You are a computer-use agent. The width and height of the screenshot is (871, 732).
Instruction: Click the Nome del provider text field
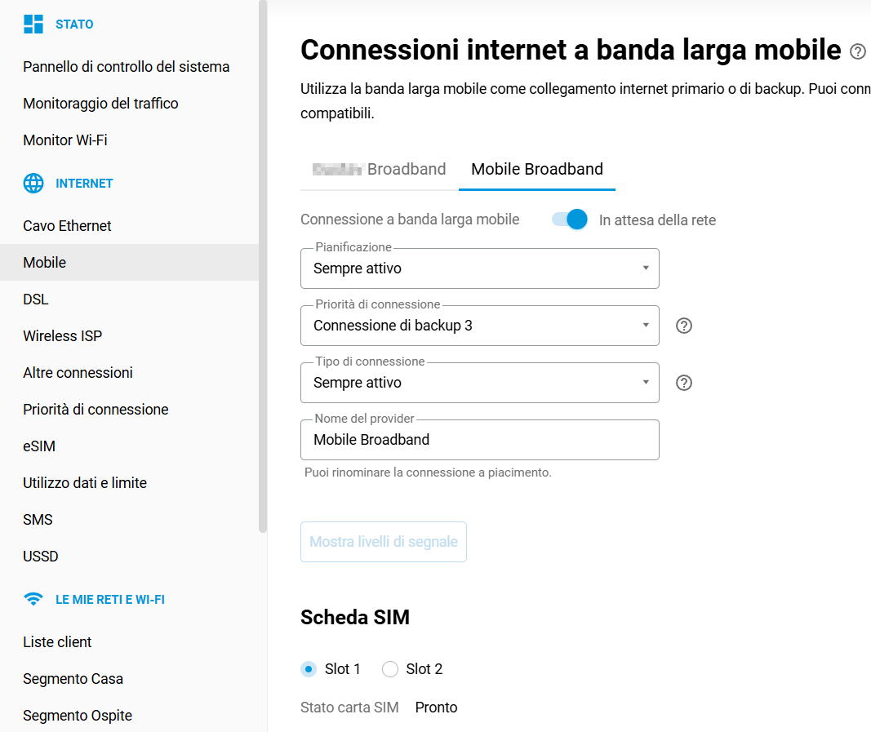tap(479, 440)
